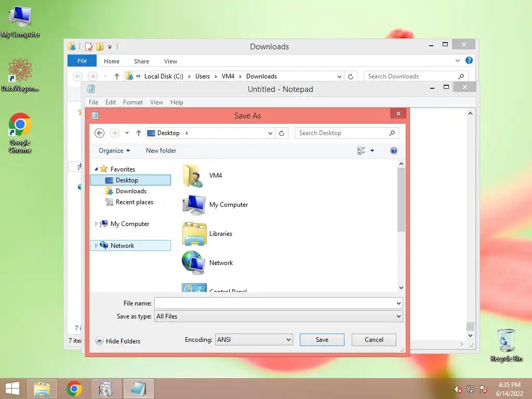Open Notepad taskbar icon
Image resolution: width=532 pixels, height=399 pixels.
point(138,389)
